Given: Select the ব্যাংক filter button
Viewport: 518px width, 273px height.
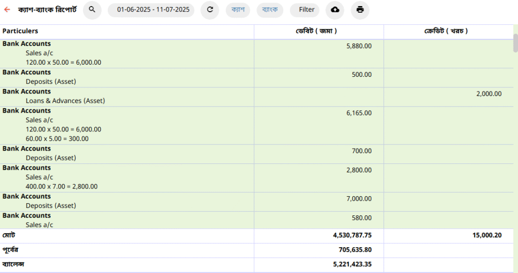Looking at the screenshot, I should pyautogui.click(x=270, y=10).
